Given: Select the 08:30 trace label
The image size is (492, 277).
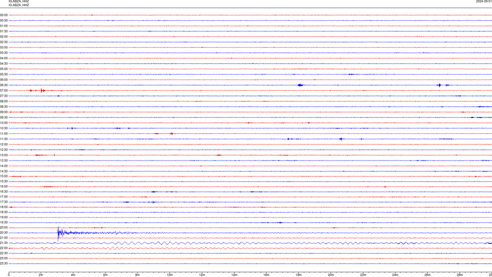Looking at the screenshot, I should [x=4, y=107].
